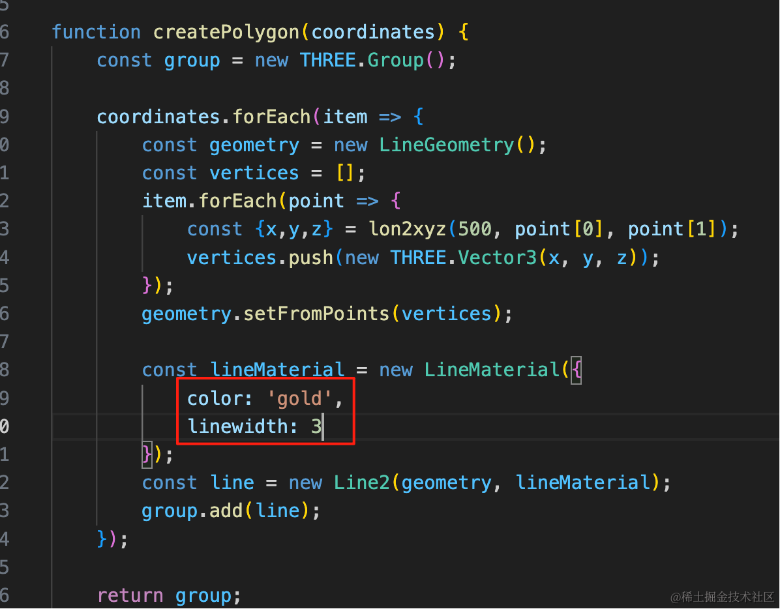Image resolution: width=780 pixels, height=609 pixels.
Task: Click the 'linewidth:' property key
Action: [243, 427]
